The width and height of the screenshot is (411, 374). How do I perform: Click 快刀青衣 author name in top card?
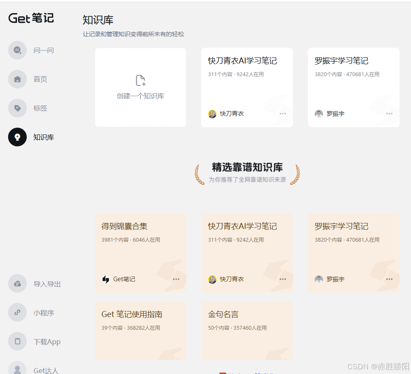pos(232,114)
